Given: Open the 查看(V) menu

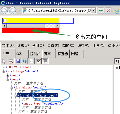Looking at the screenshot, I should (x=53, y=45).
